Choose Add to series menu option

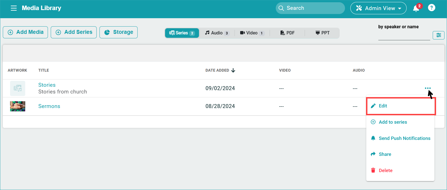click(393, 122)
